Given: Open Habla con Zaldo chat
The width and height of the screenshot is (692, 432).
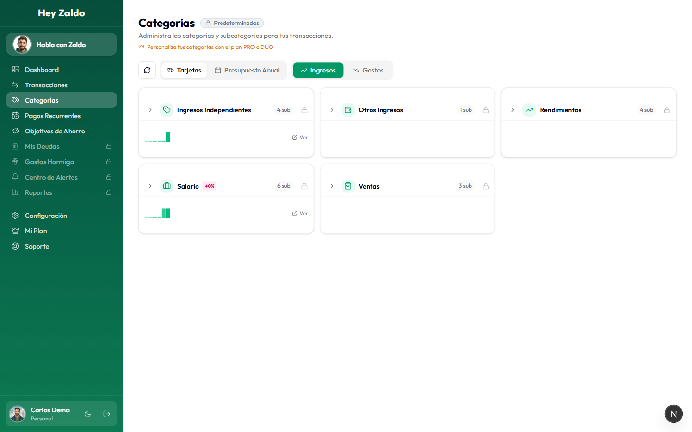Looking at the screenshot, I should [x=61, y=44].
